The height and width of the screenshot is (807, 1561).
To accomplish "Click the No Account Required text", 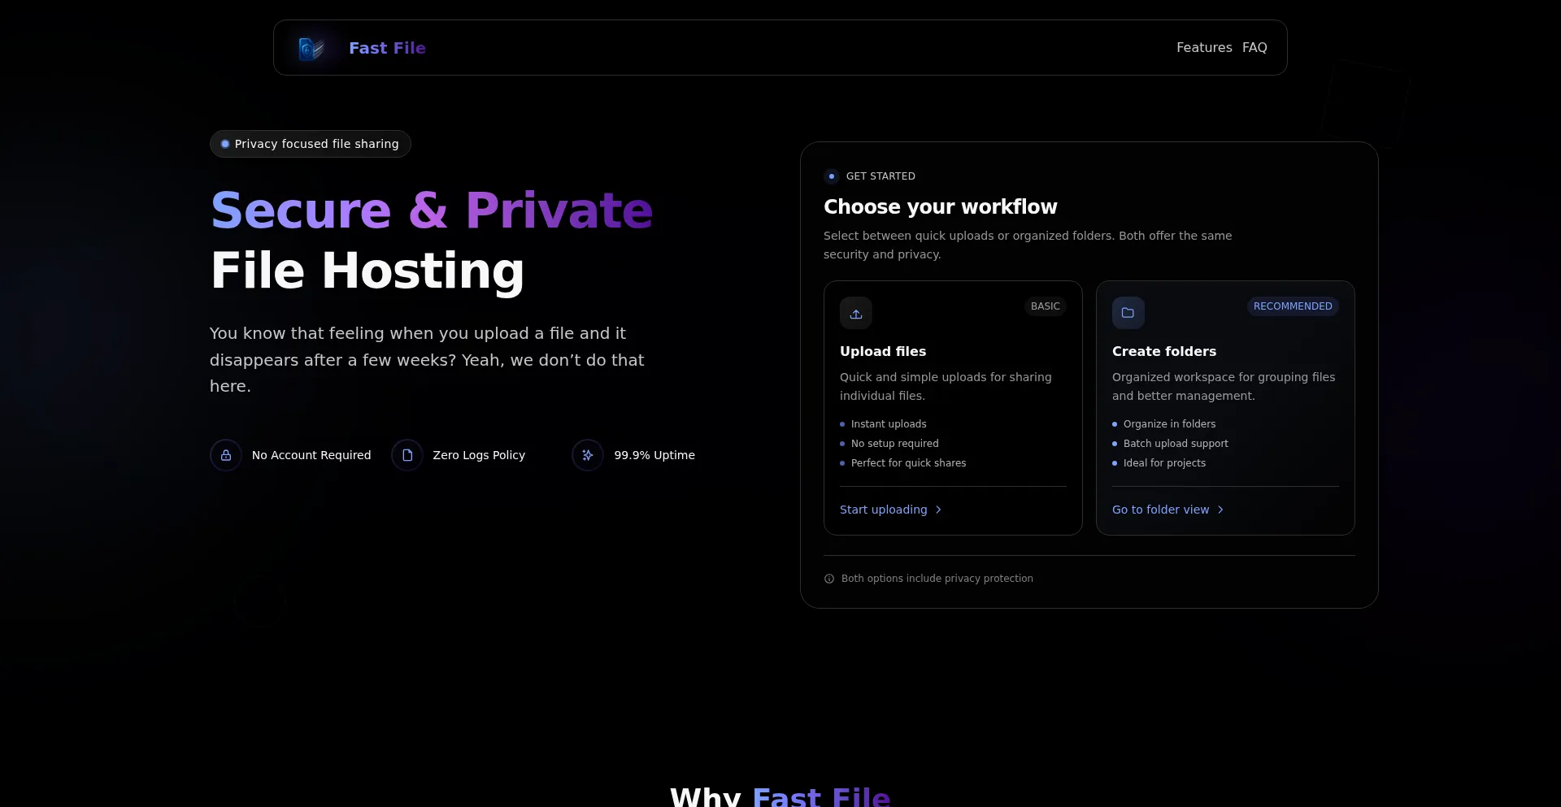I will tap(311, 455).
